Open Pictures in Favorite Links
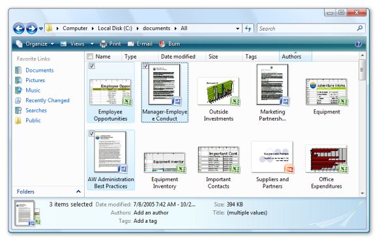 point(31,80)
